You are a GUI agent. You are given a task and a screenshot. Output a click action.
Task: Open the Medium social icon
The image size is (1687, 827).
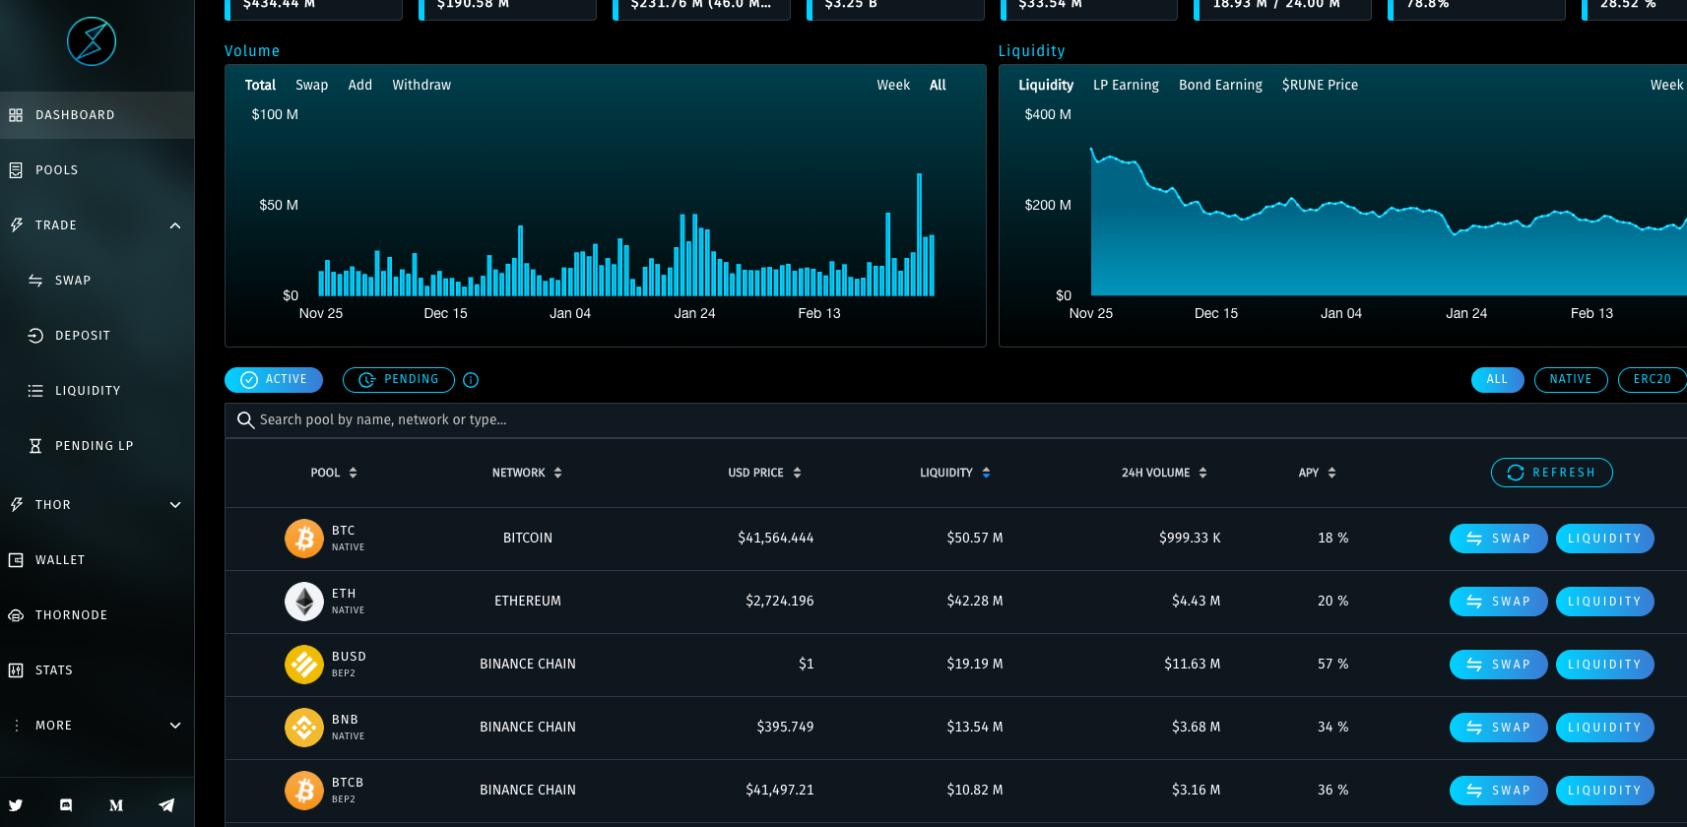point(116,805)
